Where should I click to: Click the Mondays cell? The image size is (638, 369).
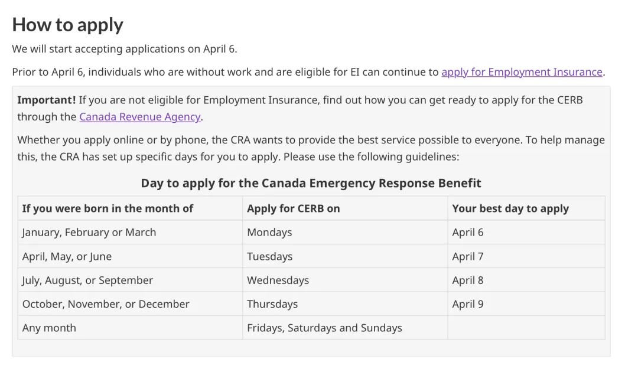pos(345,232)
